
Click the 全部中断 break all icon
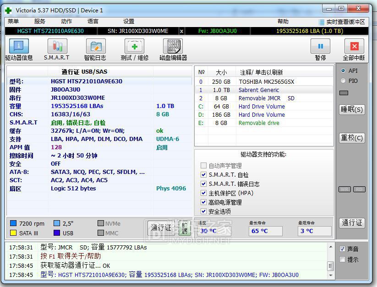(x=354, y=46)
